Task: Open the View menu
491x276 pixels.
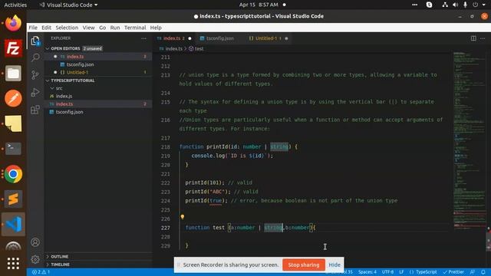Action: coord(89,28)
